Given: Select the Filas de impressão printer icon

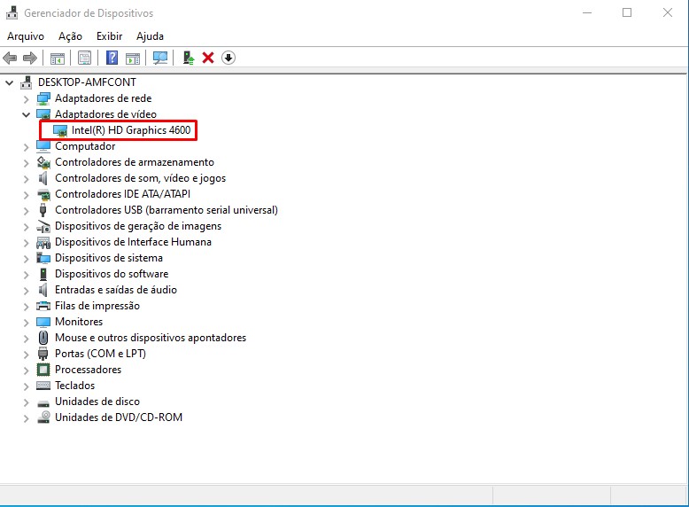Looking at the screenshot, I should coord(43,306).
